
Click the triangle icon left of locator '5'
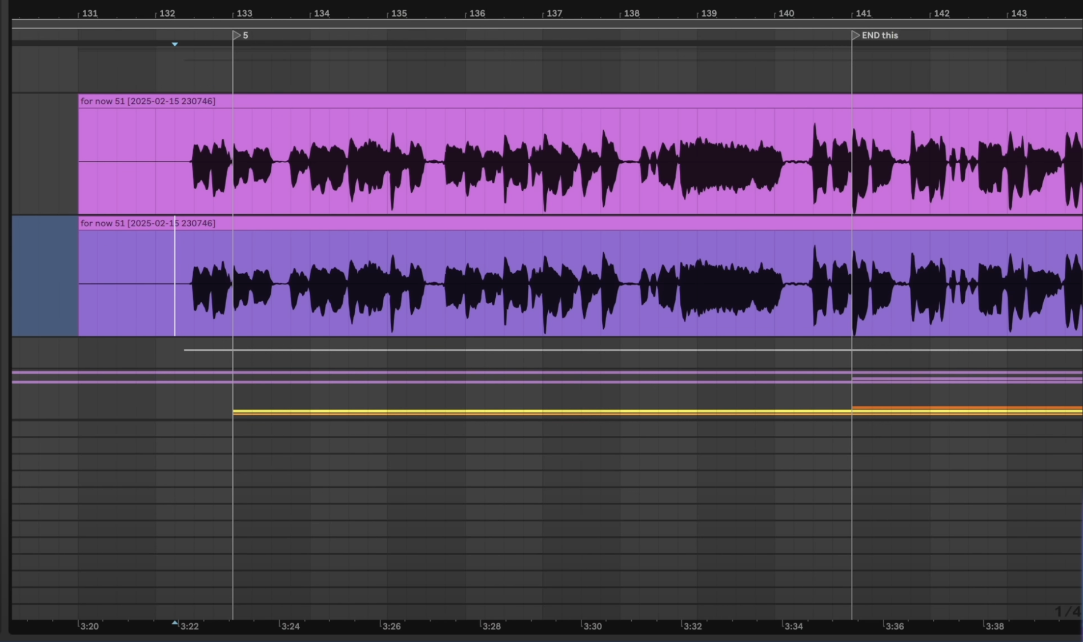237,35
